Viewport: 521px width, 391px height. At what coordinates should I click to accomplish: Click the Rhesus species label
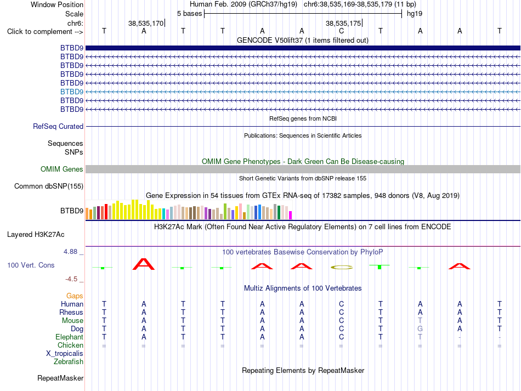71,312
